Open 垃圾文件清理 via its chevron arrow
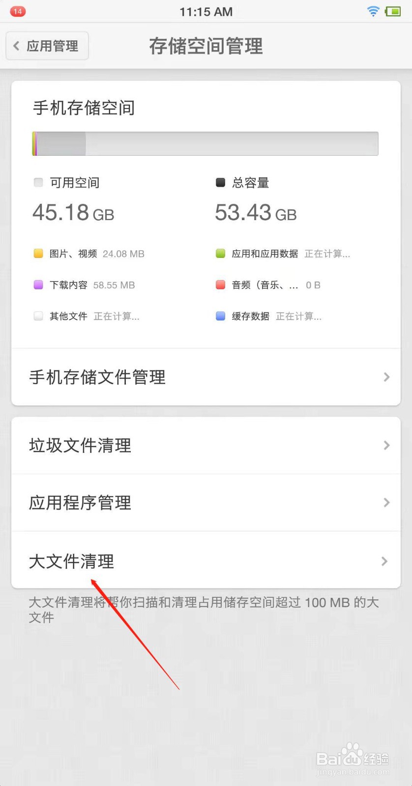412x786 pixels. pyautogui.click(x=386, y=446)
